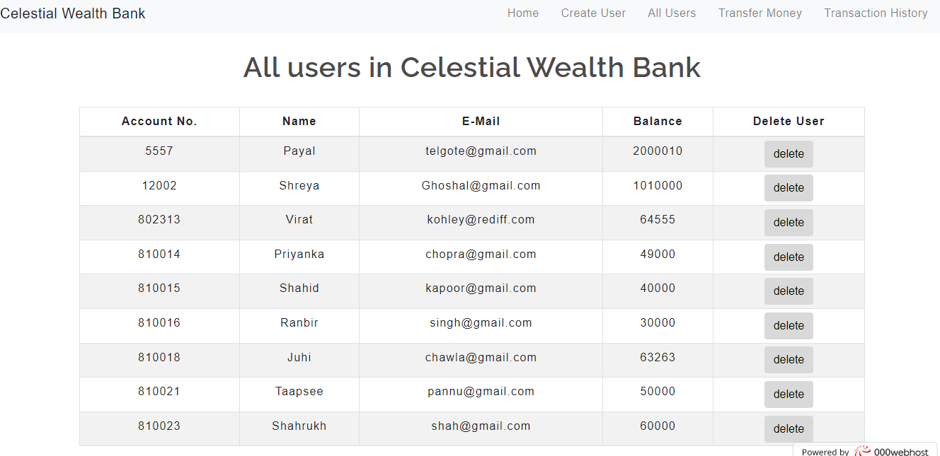Click the Account No. column header
The height and width of the screenshot is (456, 940).
[159, 121]
